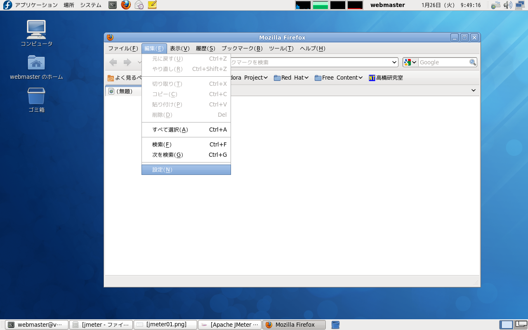
Task: Open the Red Hat bookmark folder
Action: pyautogui.click(x=291, y=78)
